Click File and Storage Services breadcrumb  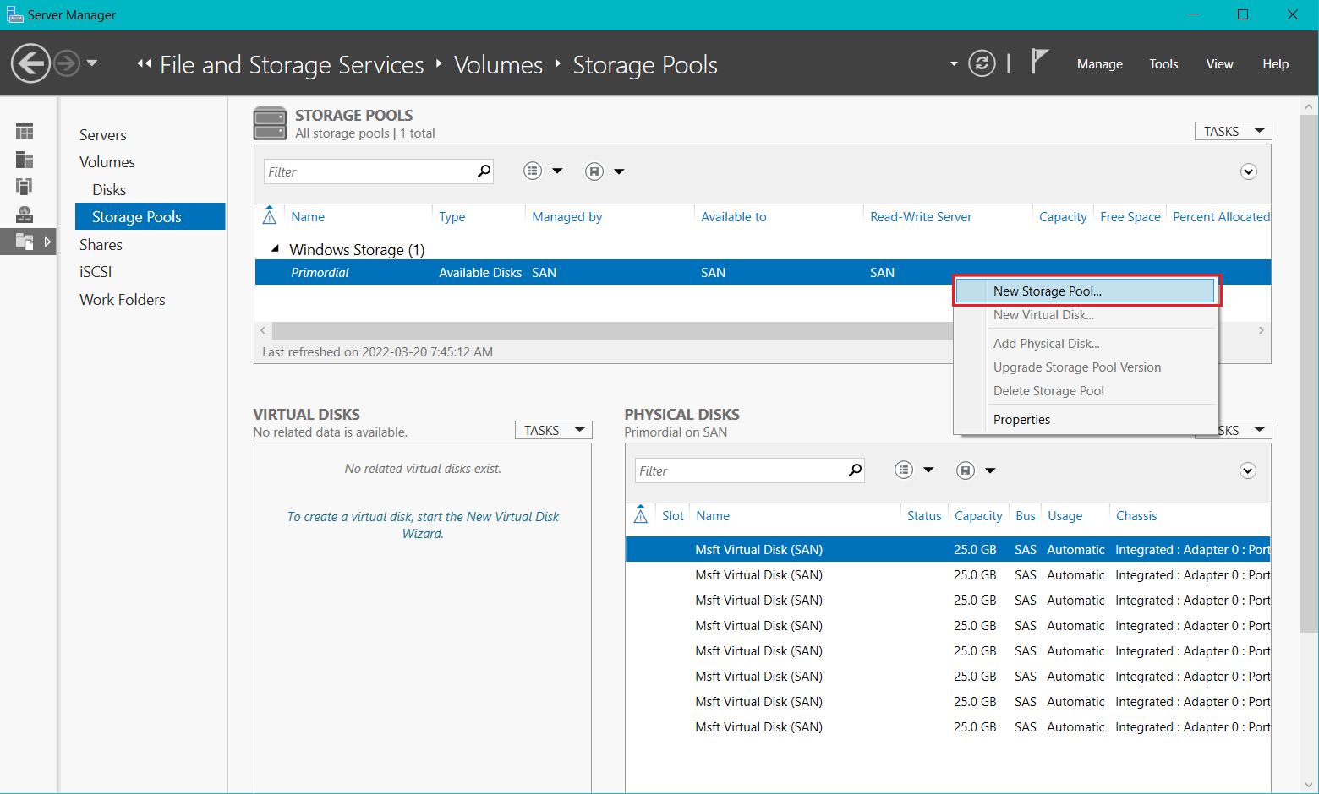pos(292,65)
